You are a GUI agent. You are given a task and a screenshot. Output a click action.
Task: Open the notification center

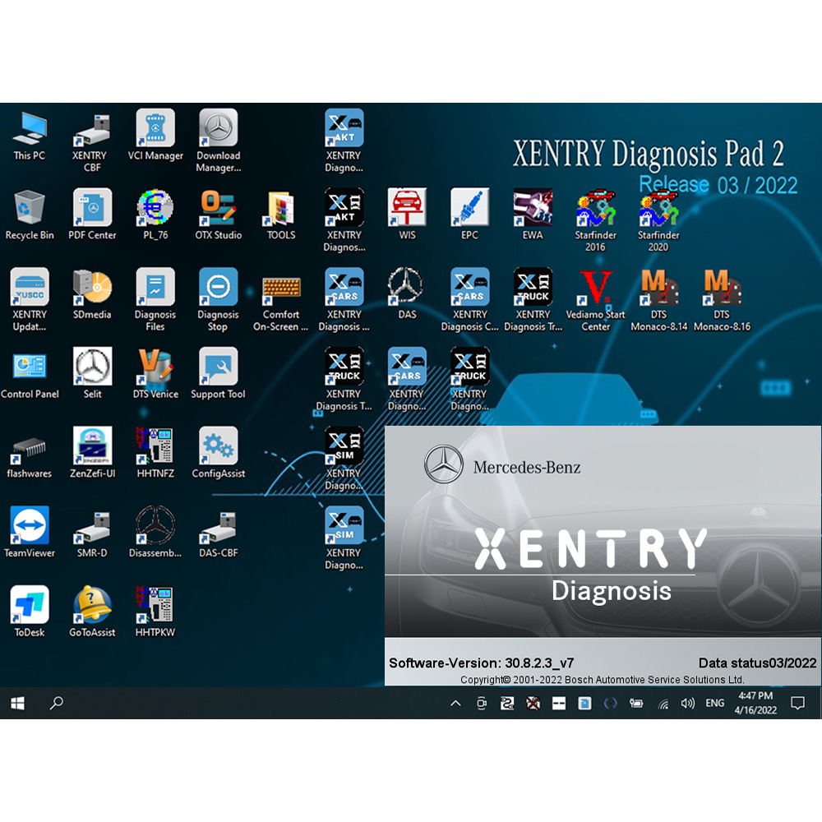797,703
